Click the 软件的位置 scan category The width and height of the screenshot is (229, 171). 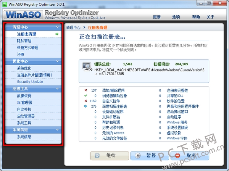176,101
